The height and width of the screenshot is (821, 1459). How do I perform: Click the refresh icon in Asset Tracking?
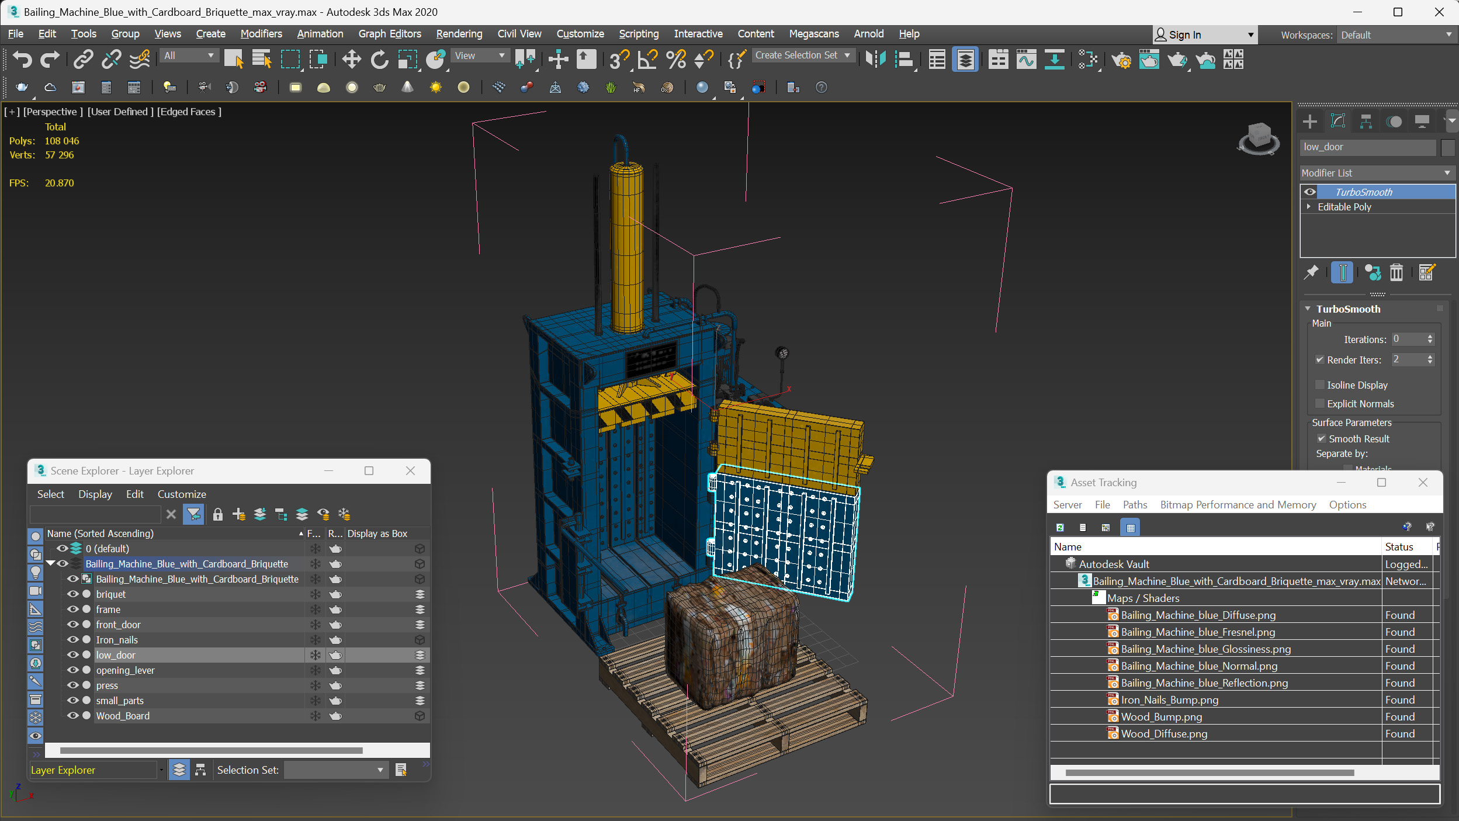(1060, 528)
